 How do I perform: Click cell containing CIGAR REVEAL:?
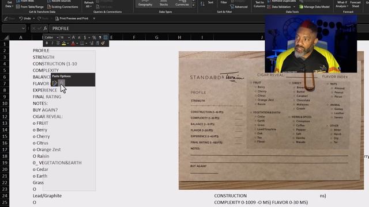tap(48, 116)
